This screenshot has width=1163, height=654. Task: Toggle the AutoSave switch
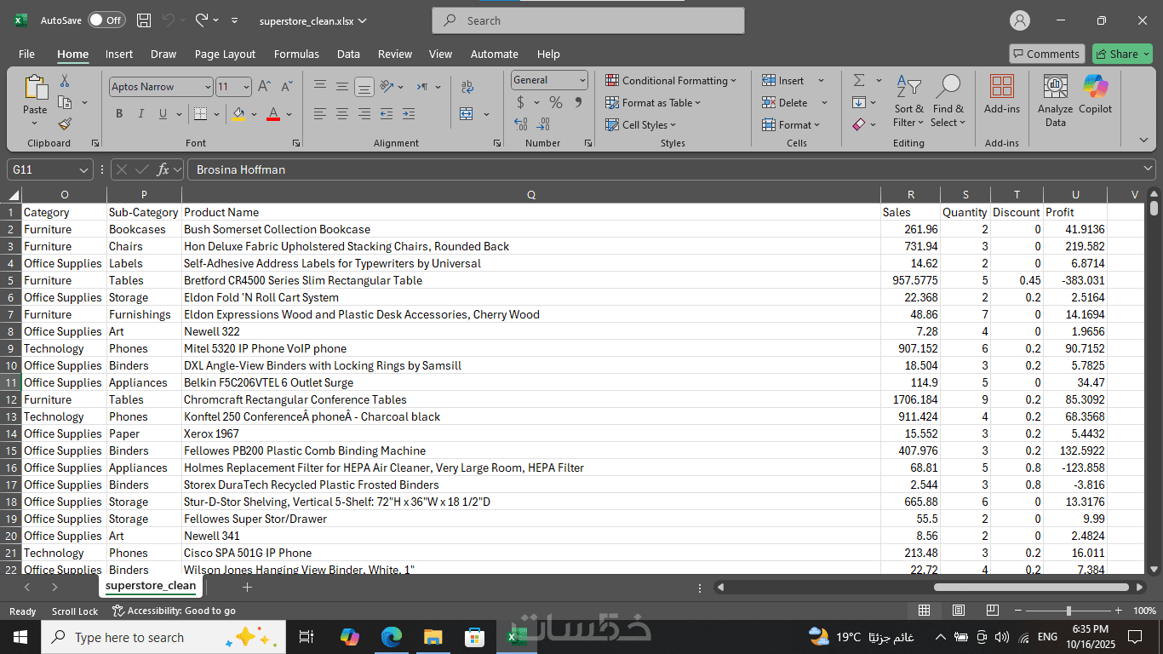click(106, 20)
